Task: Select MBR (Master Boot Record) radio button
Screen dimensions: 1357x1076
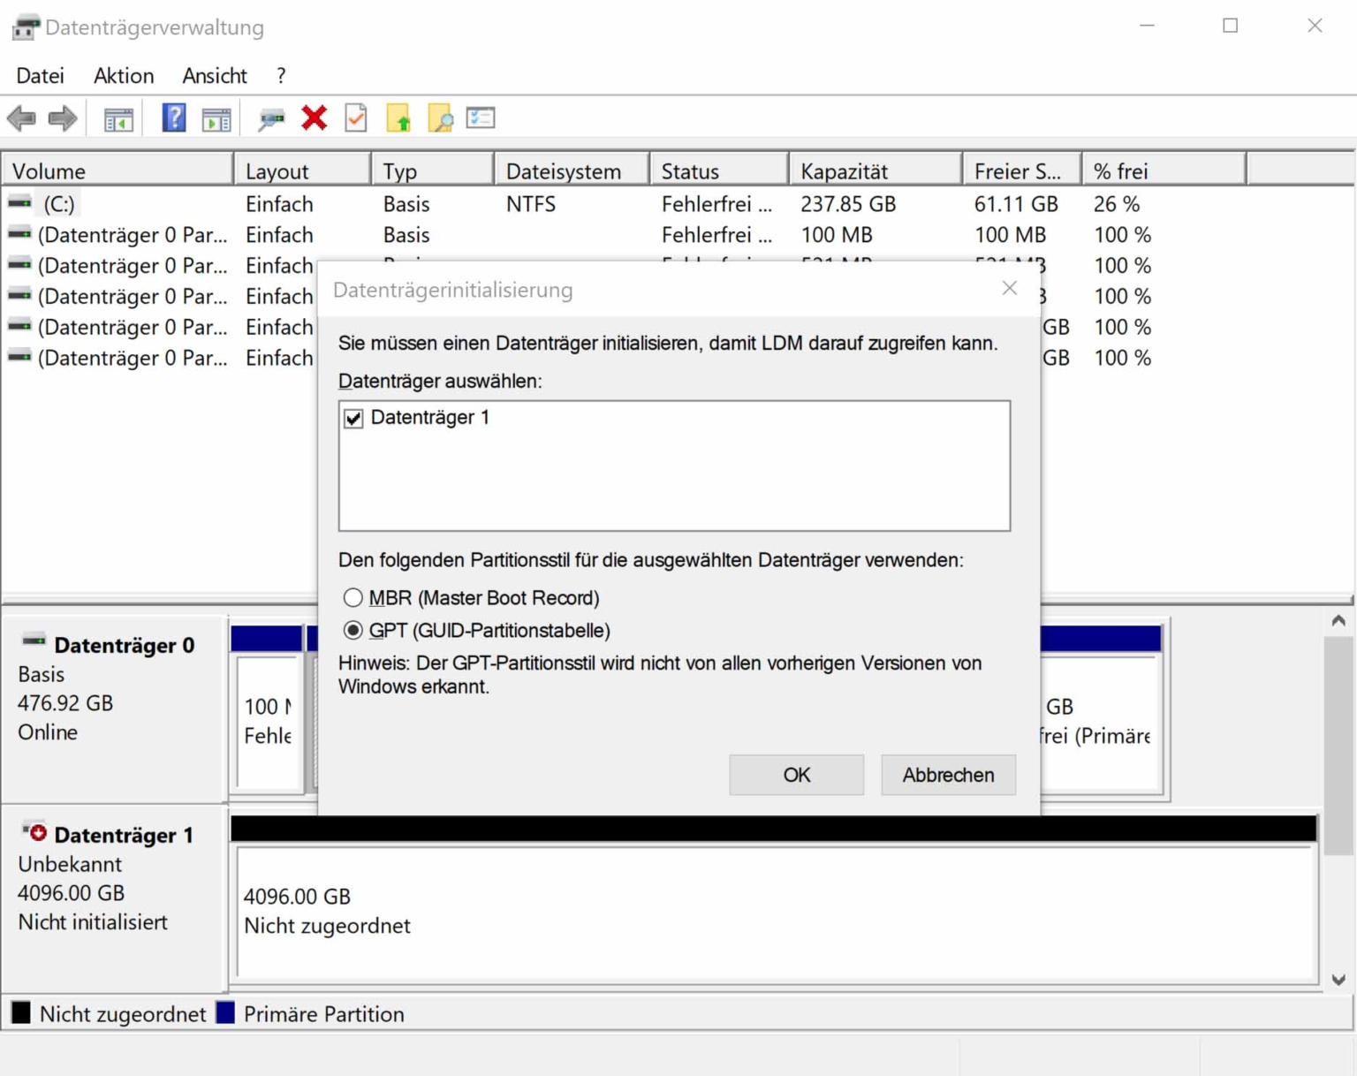Action: pos(353,598)
